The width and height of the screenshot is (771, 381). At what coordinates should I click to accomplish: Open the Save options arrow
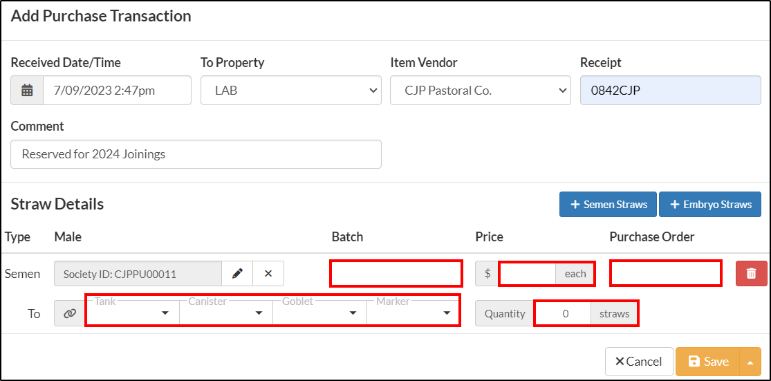[750, 362]
